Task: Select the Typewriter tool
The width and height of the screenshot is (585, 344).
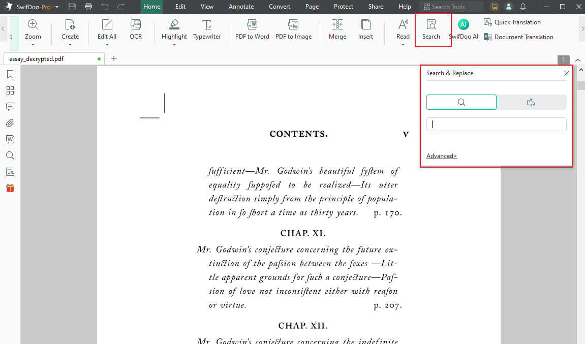Action: pyautogui.click(x=207, y=30)
